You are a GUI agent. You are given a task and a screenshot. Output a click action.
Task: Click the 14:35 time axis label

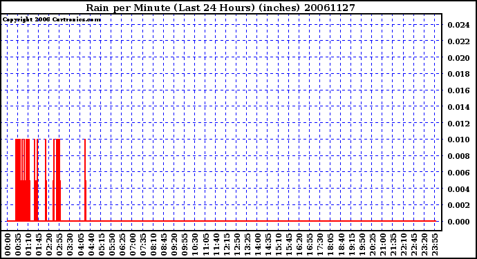[x=268, y=244]
